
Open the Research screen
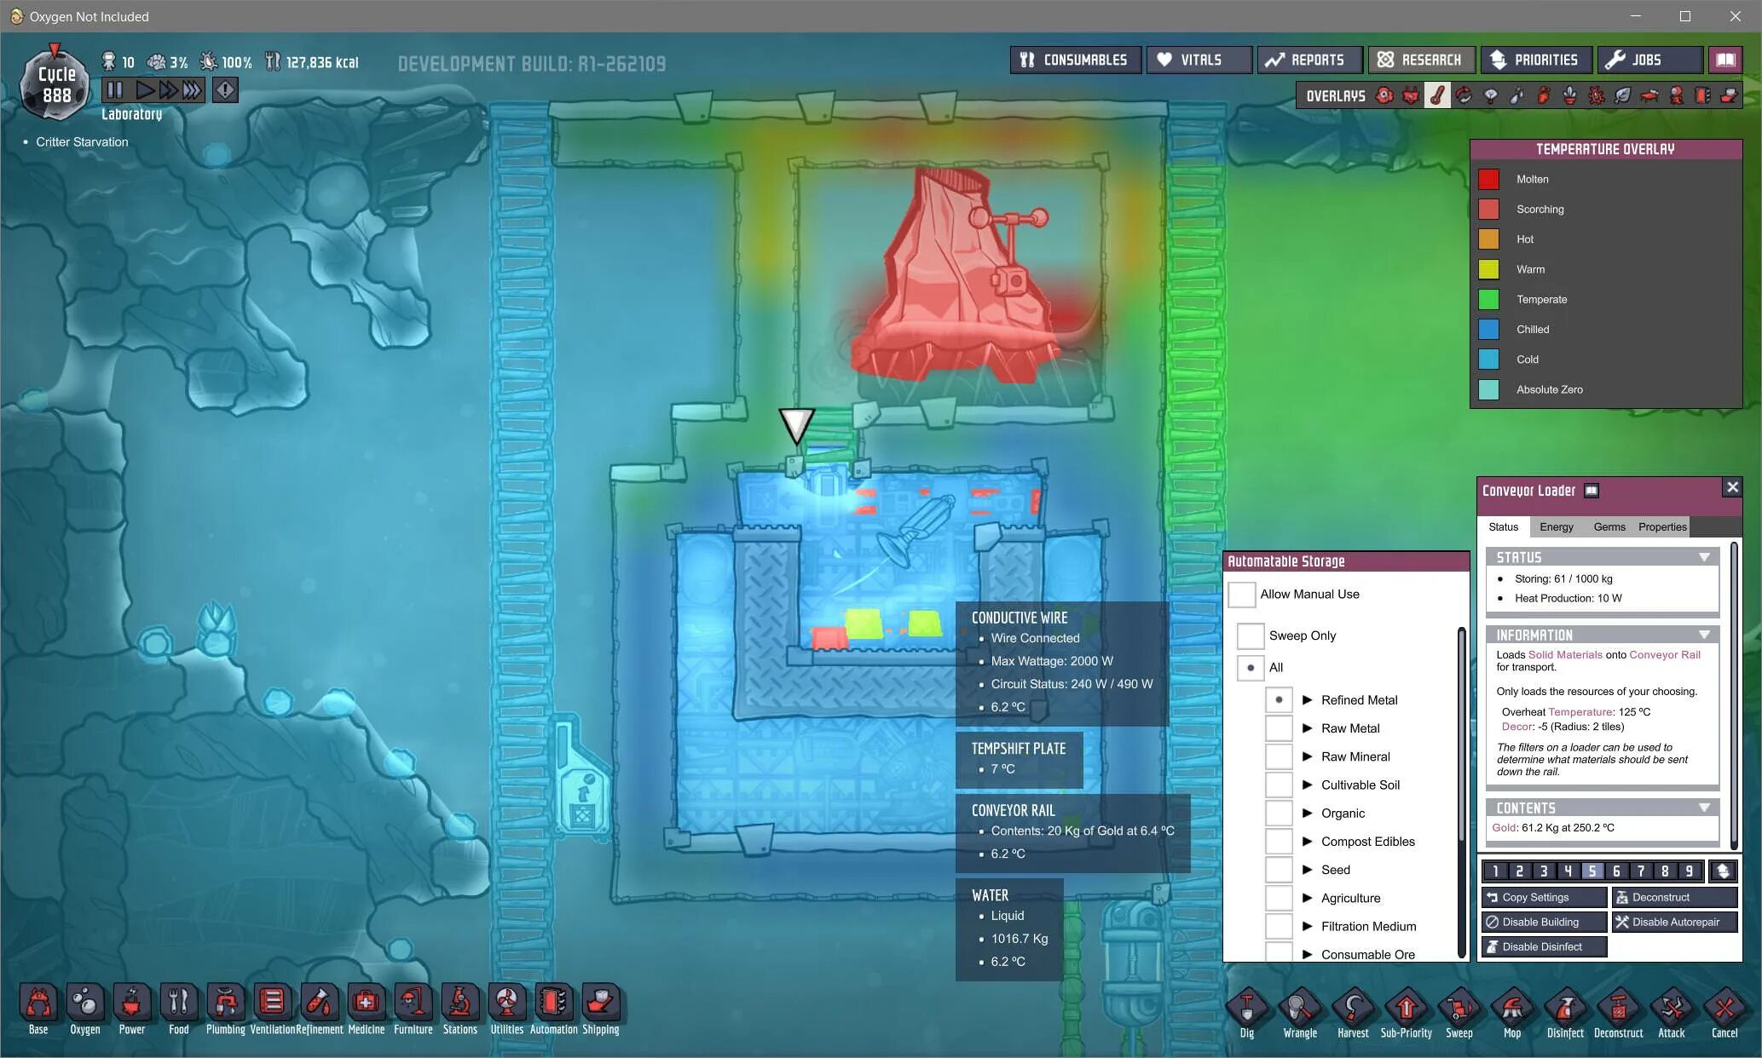1421,60
